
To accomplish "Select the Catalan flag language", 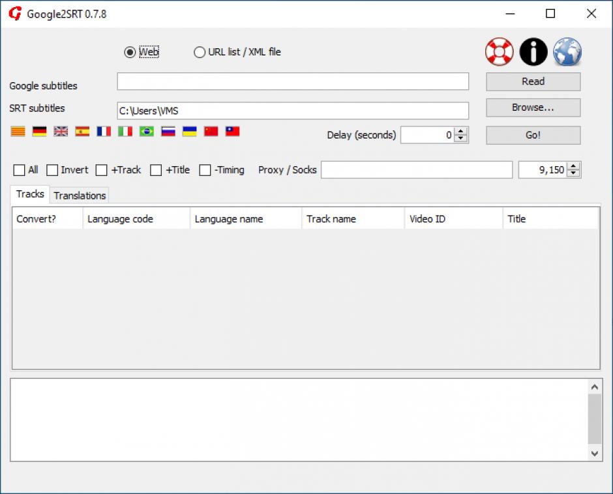I will tap(18, 131).
